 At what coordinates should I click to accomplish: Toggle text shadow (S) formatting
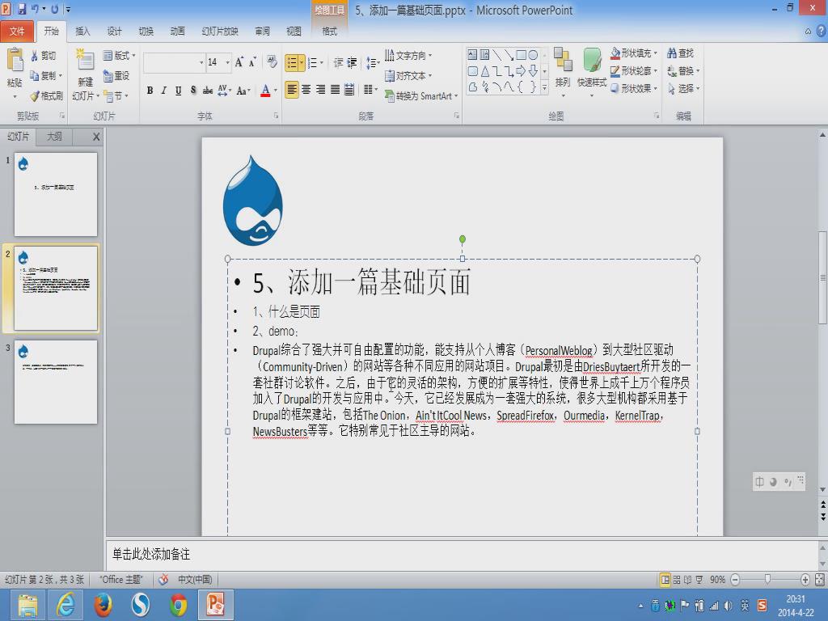[193, 91]
